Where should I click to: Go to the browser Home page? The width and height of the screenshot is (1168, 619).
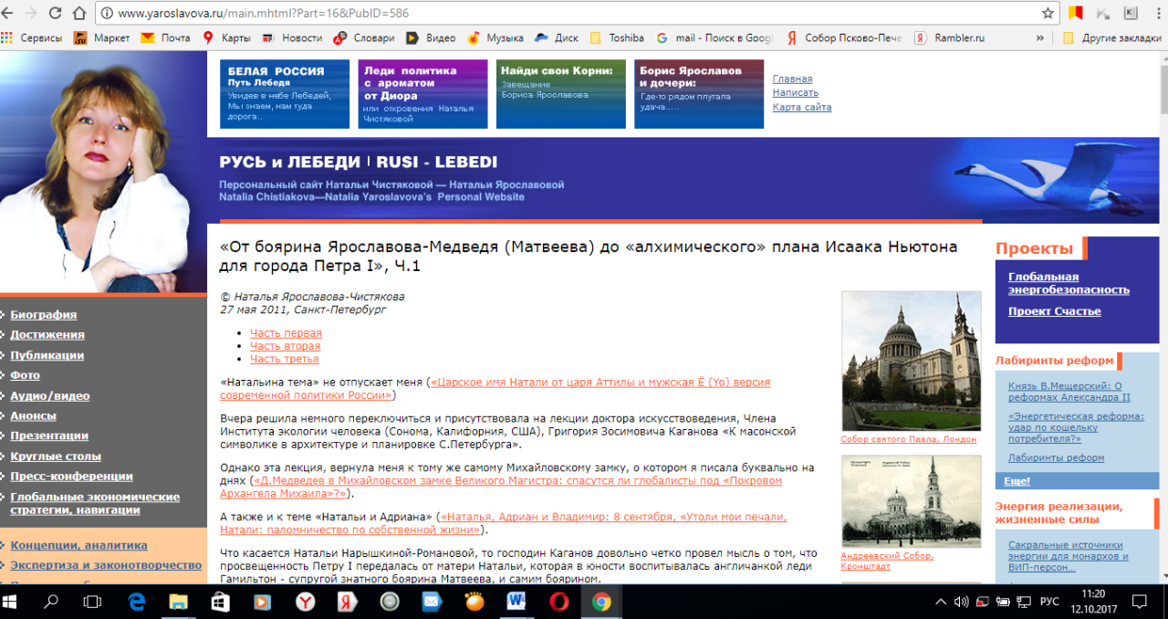[x=79, y=14]
